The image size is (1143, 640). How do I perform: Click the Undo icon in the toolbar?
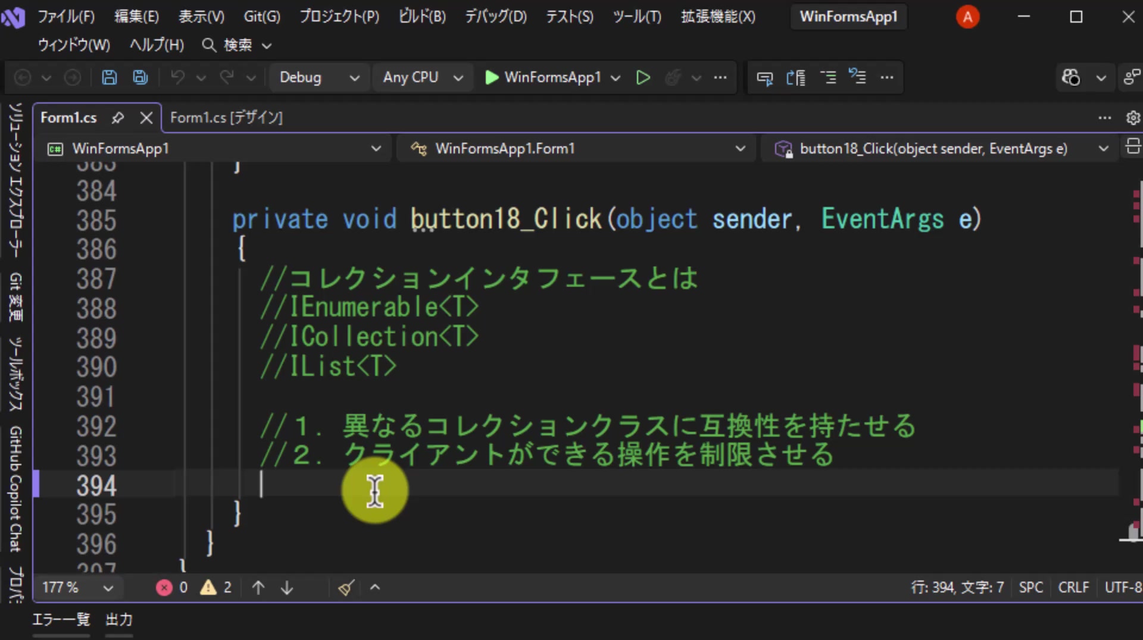point(177,77)
